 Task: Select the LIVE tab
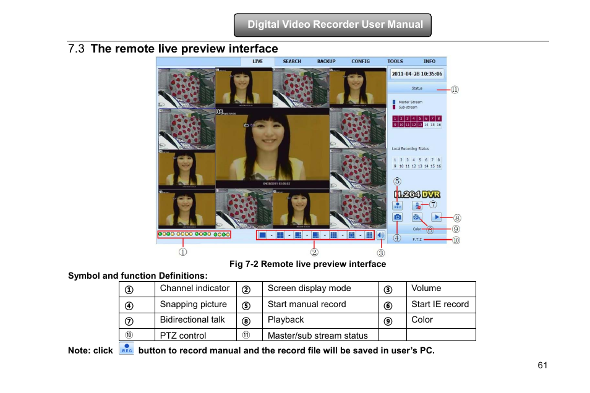tap(257, 61)
